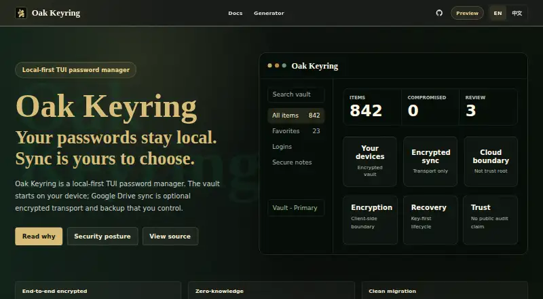Switch language to EN

(498, 13)
